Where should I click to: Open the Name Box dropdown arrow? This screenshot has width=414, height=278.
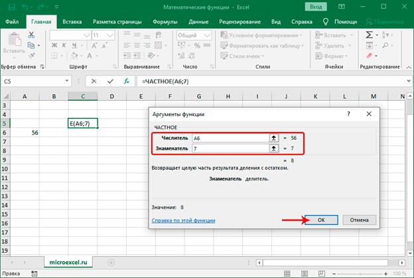point(67,81)
